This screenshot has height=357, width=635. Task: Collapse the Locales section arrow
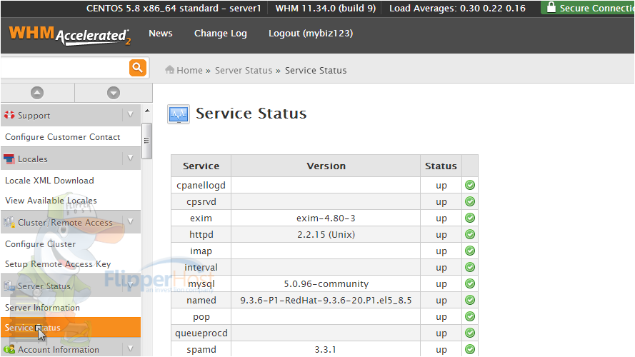coord(131,159)
